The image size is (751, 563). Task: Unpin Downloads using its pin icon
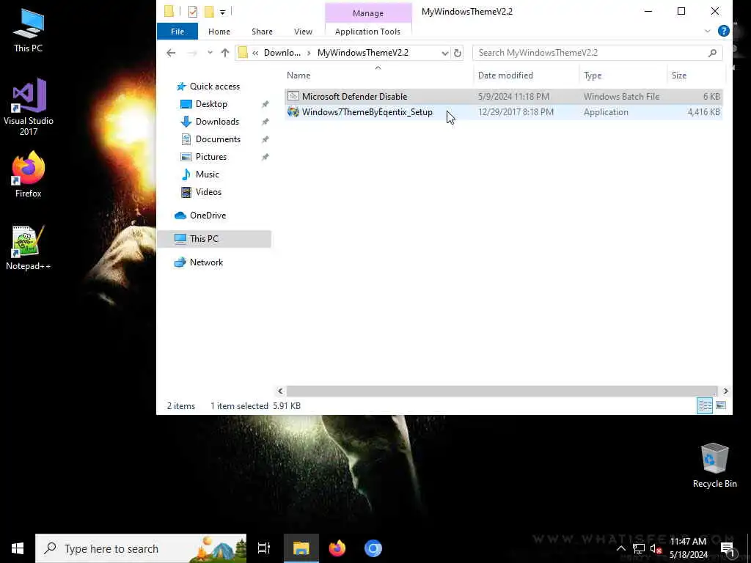[265, 122]
